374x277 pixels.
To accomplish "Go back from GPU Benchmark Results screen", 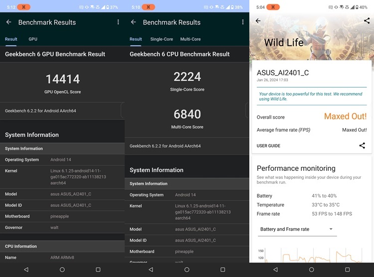I will 9,22.
